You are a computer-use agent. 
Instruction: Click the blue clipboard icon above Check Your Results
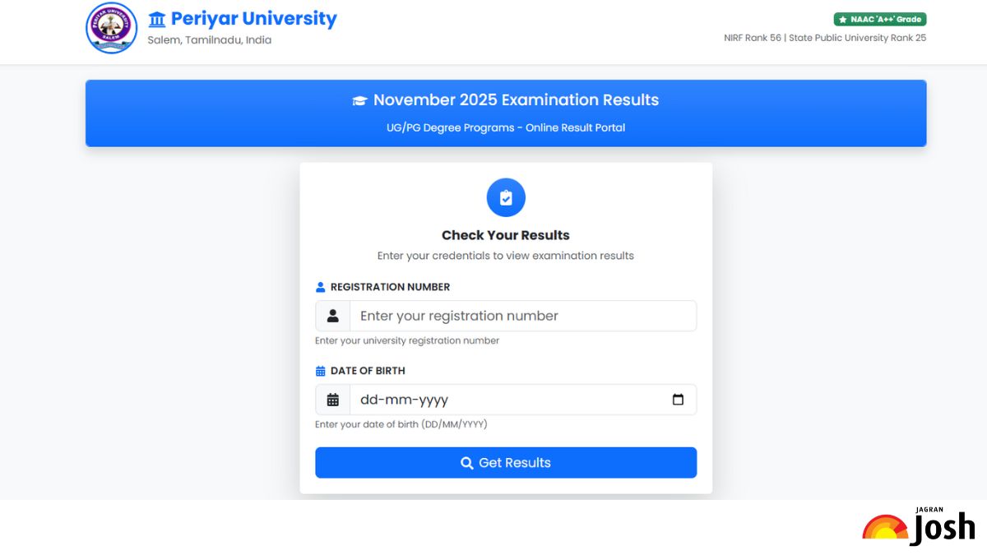506,197
